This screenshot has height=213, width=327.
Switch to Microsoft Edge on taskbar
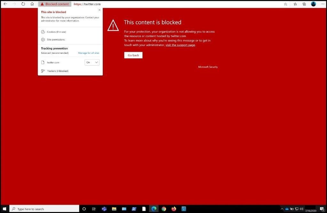[154, 209]
